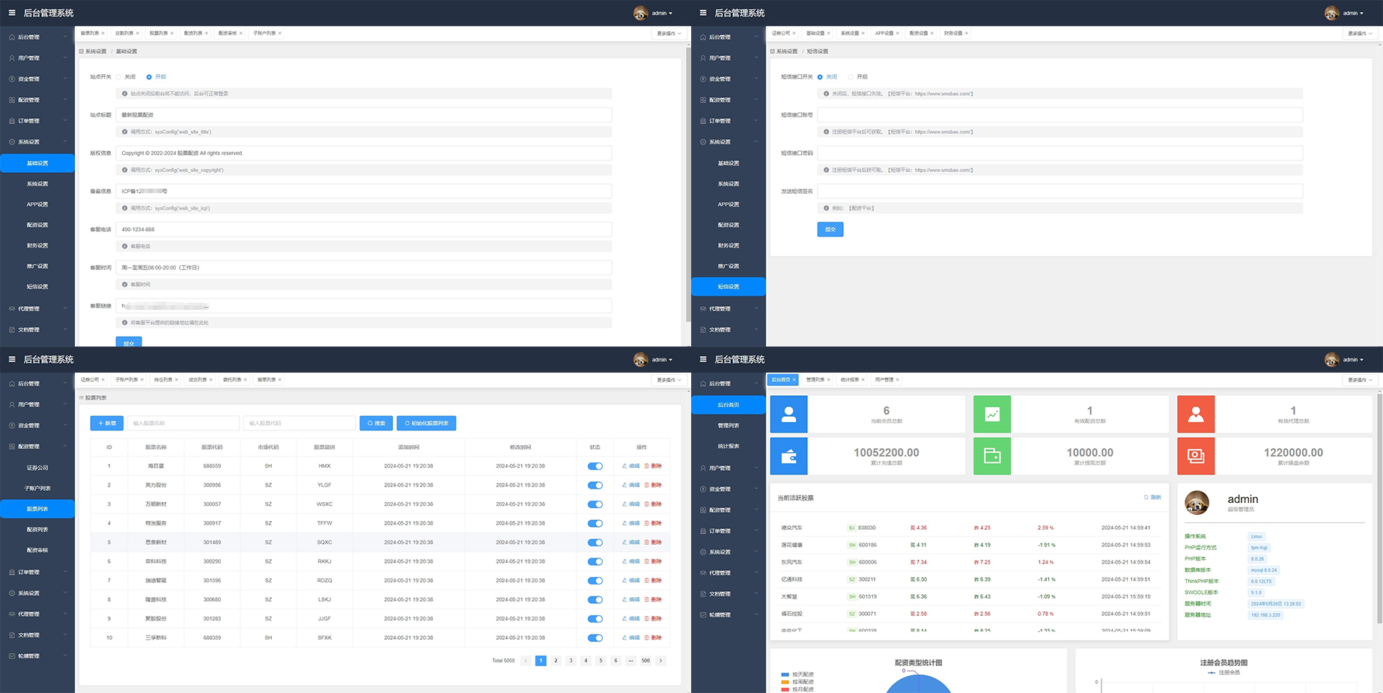The image size is (1383, 693).
Task: Open 统计报表 in dashboard panel sidebar
Action: pyautogui.click(x=729, y=446)
